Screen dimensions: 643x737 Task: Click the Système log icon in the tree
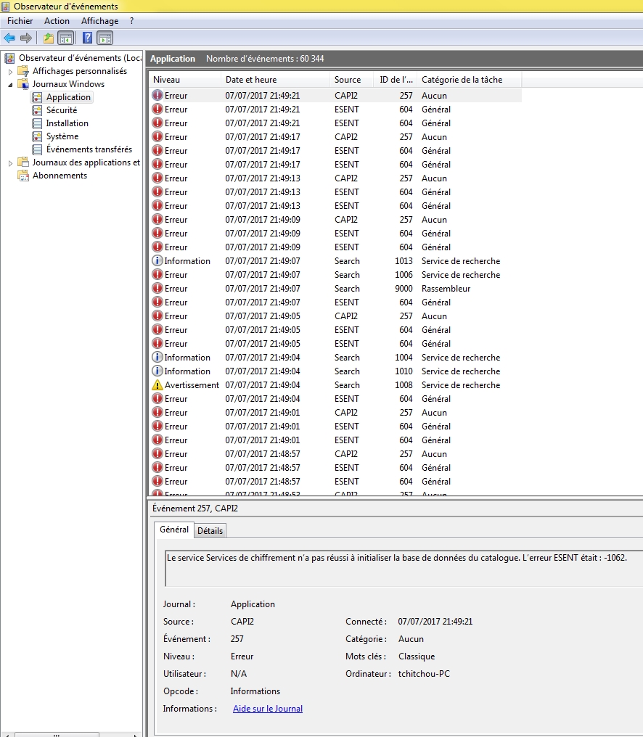point(37,137)
